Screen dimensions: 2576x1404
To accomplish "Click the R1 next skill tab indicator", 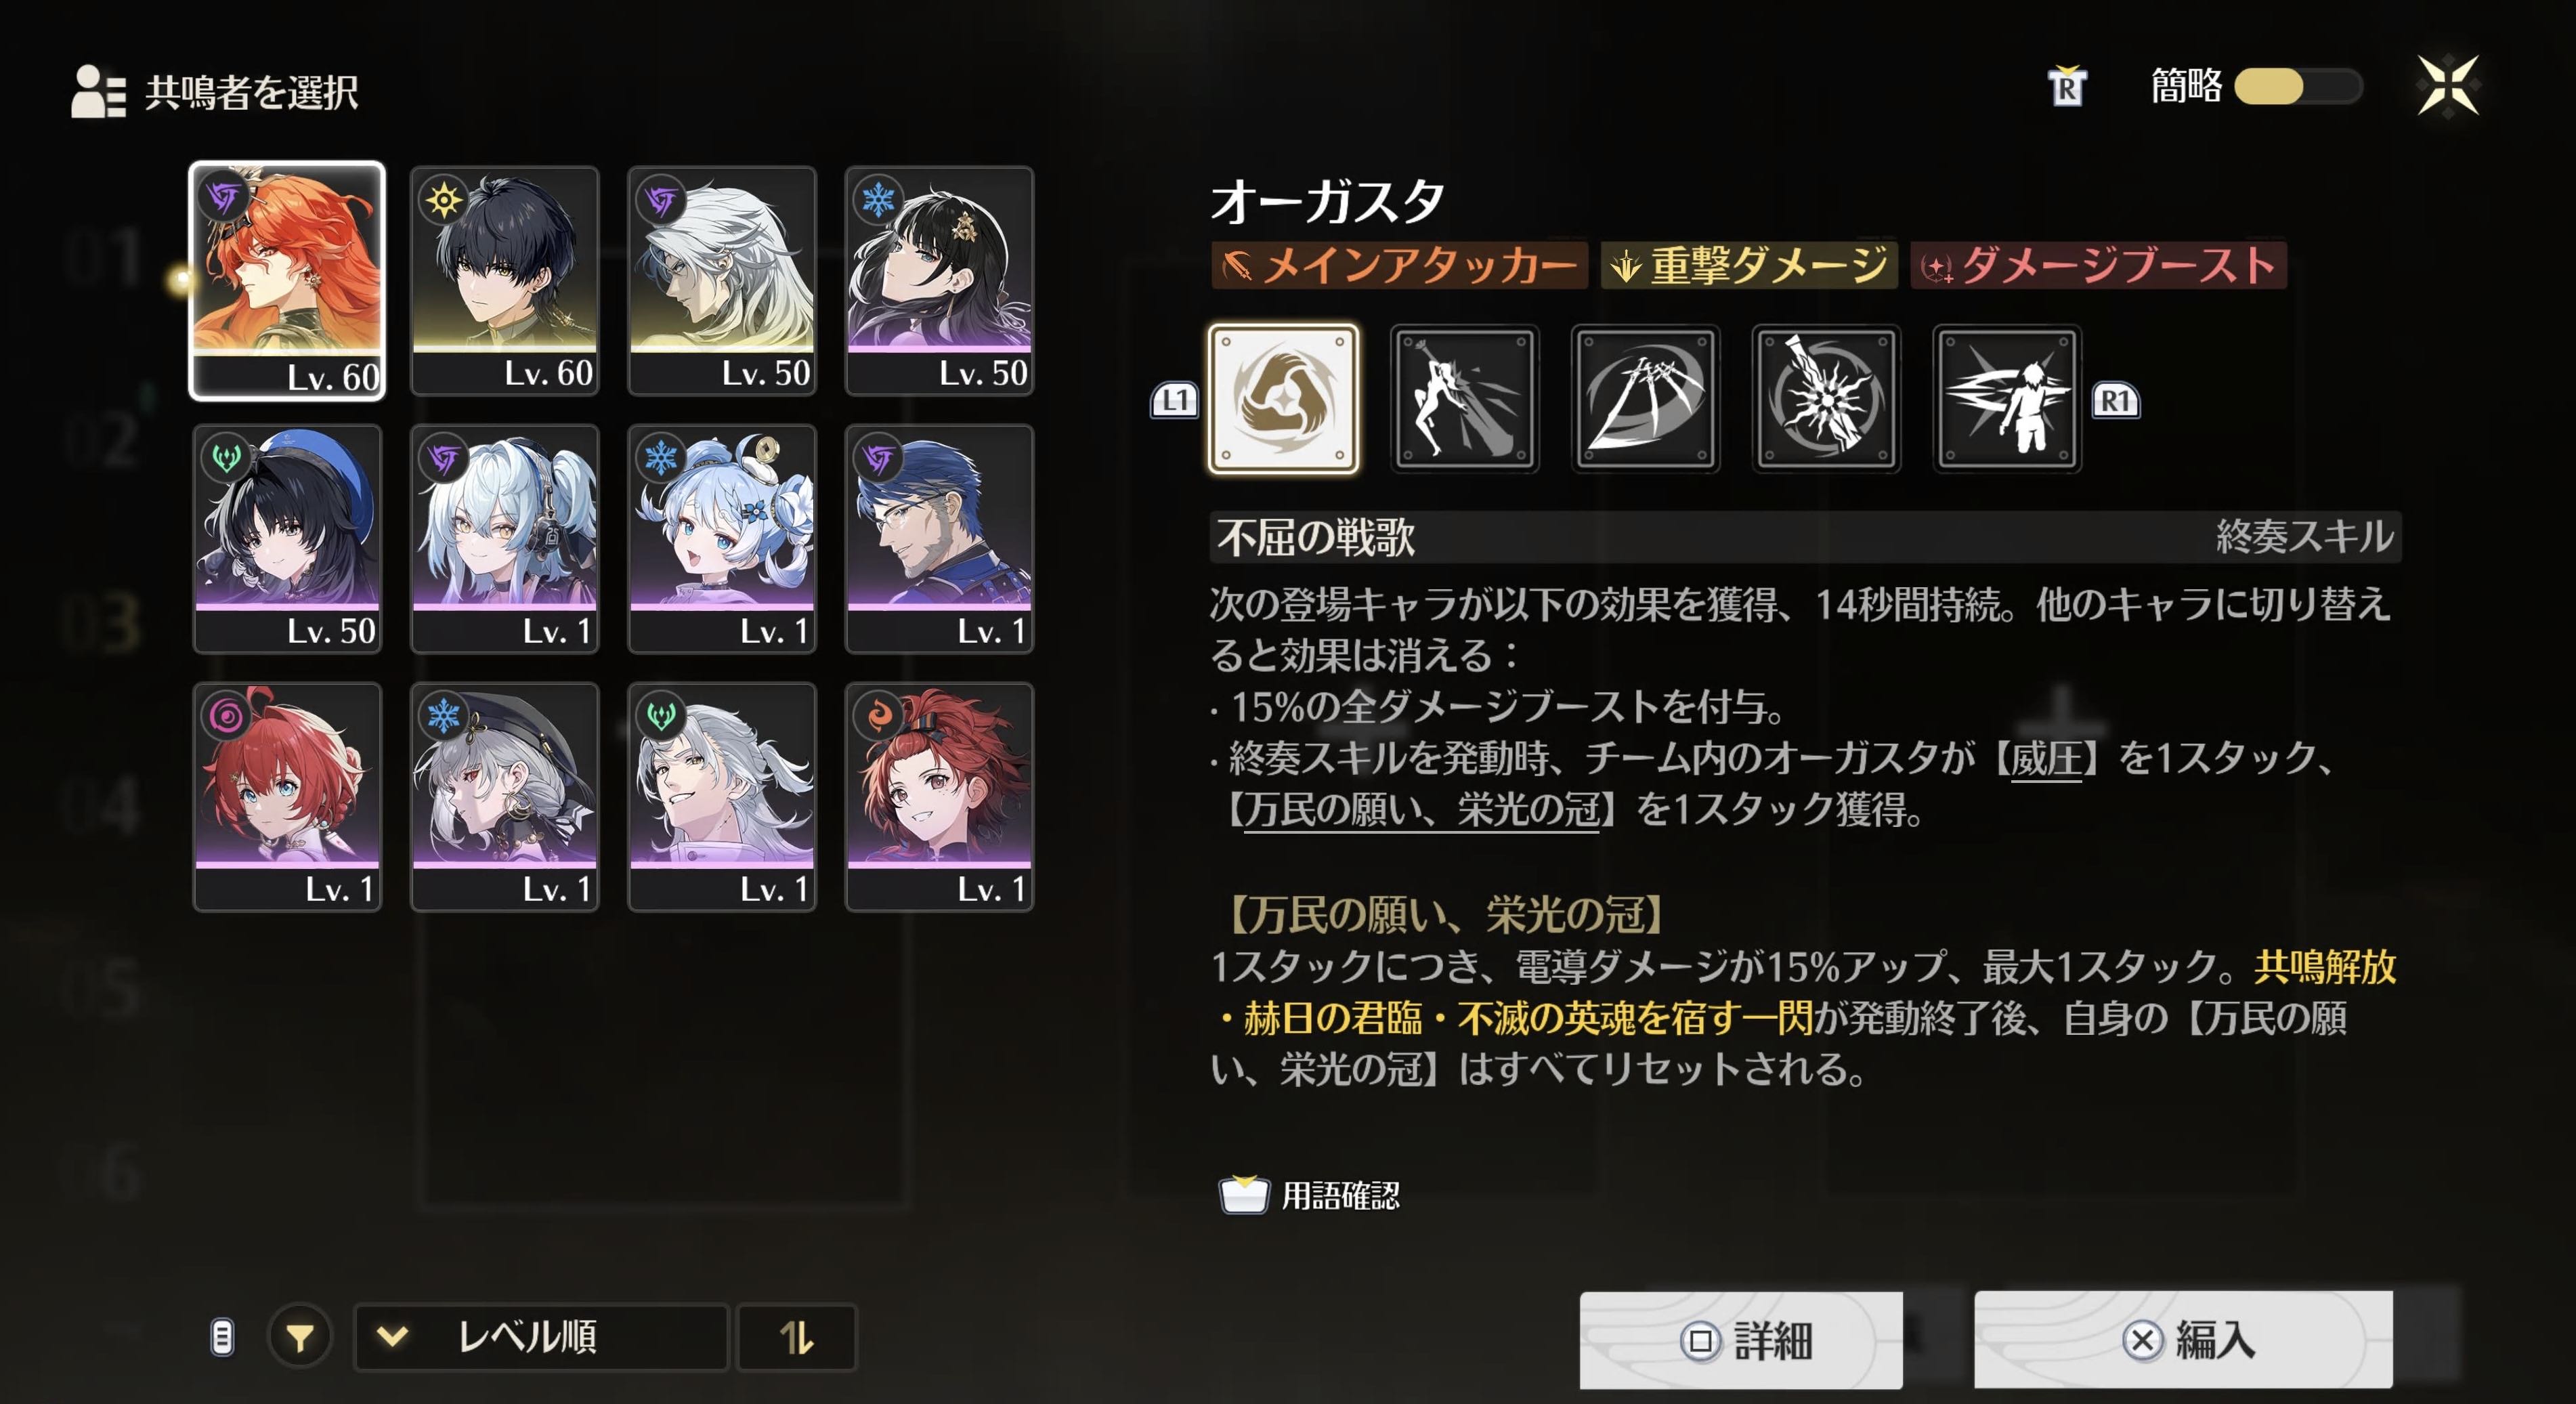I will pyautogui.click(x=2115, y=400).
